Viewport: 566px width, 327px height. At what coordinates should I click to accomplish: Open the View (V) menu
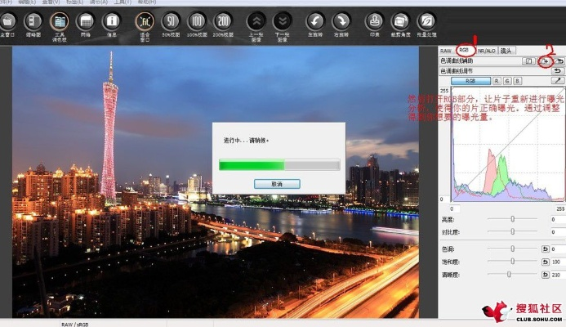click(51, 2)
